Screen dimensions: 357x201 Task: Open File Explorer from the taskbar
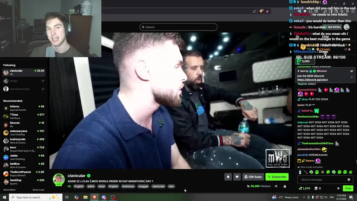[x=85, y=197]
